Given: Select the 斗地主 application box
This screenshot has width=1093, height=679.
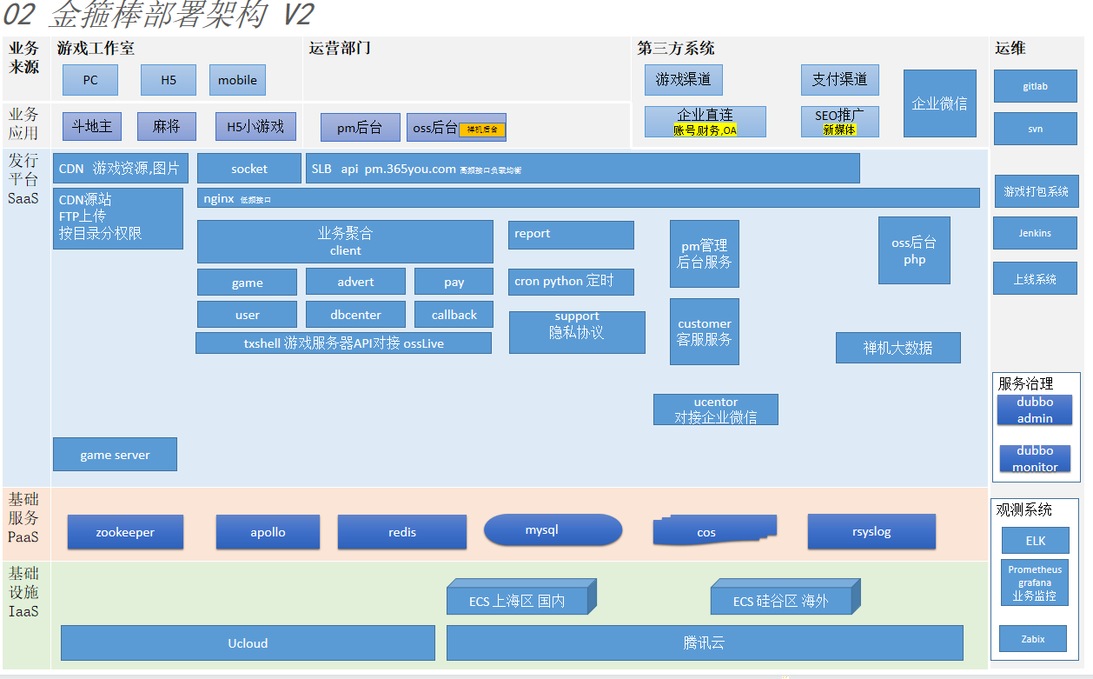Looking at the screenshot, I should [x=92, y=126].
